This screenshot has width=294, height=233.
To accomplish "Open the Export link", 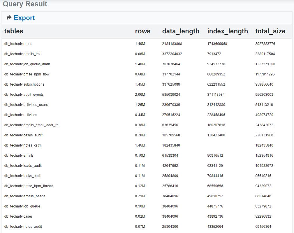I will pos(25,18).
